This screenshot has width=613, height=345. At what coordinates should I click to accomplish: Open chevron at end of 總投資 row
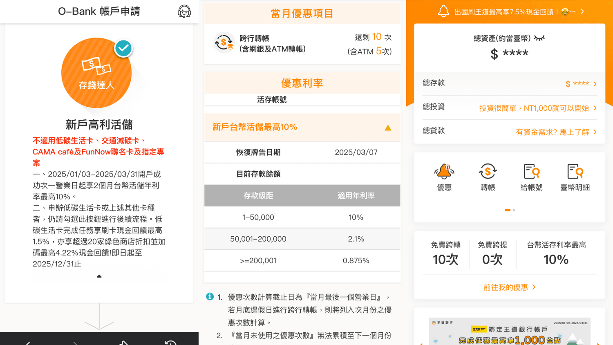point(595,108)
